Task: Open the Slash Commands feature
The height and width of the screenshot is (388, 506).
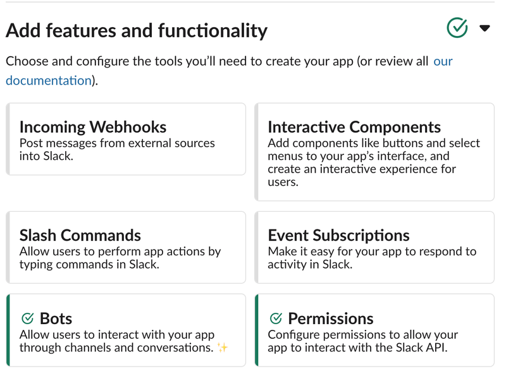Action: (x=80, y=235)
